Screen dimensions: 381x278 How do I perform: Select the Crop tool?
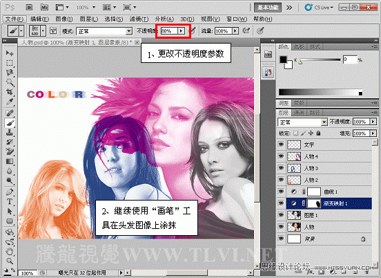coord(10,92)
